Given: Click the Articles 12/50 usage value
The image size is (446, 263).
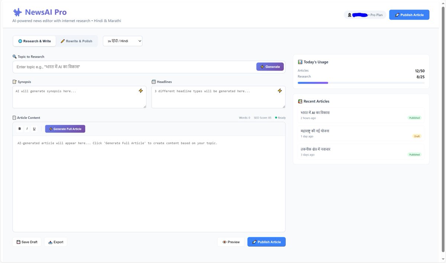Looking at the screenshot, I should coord(420,71).
